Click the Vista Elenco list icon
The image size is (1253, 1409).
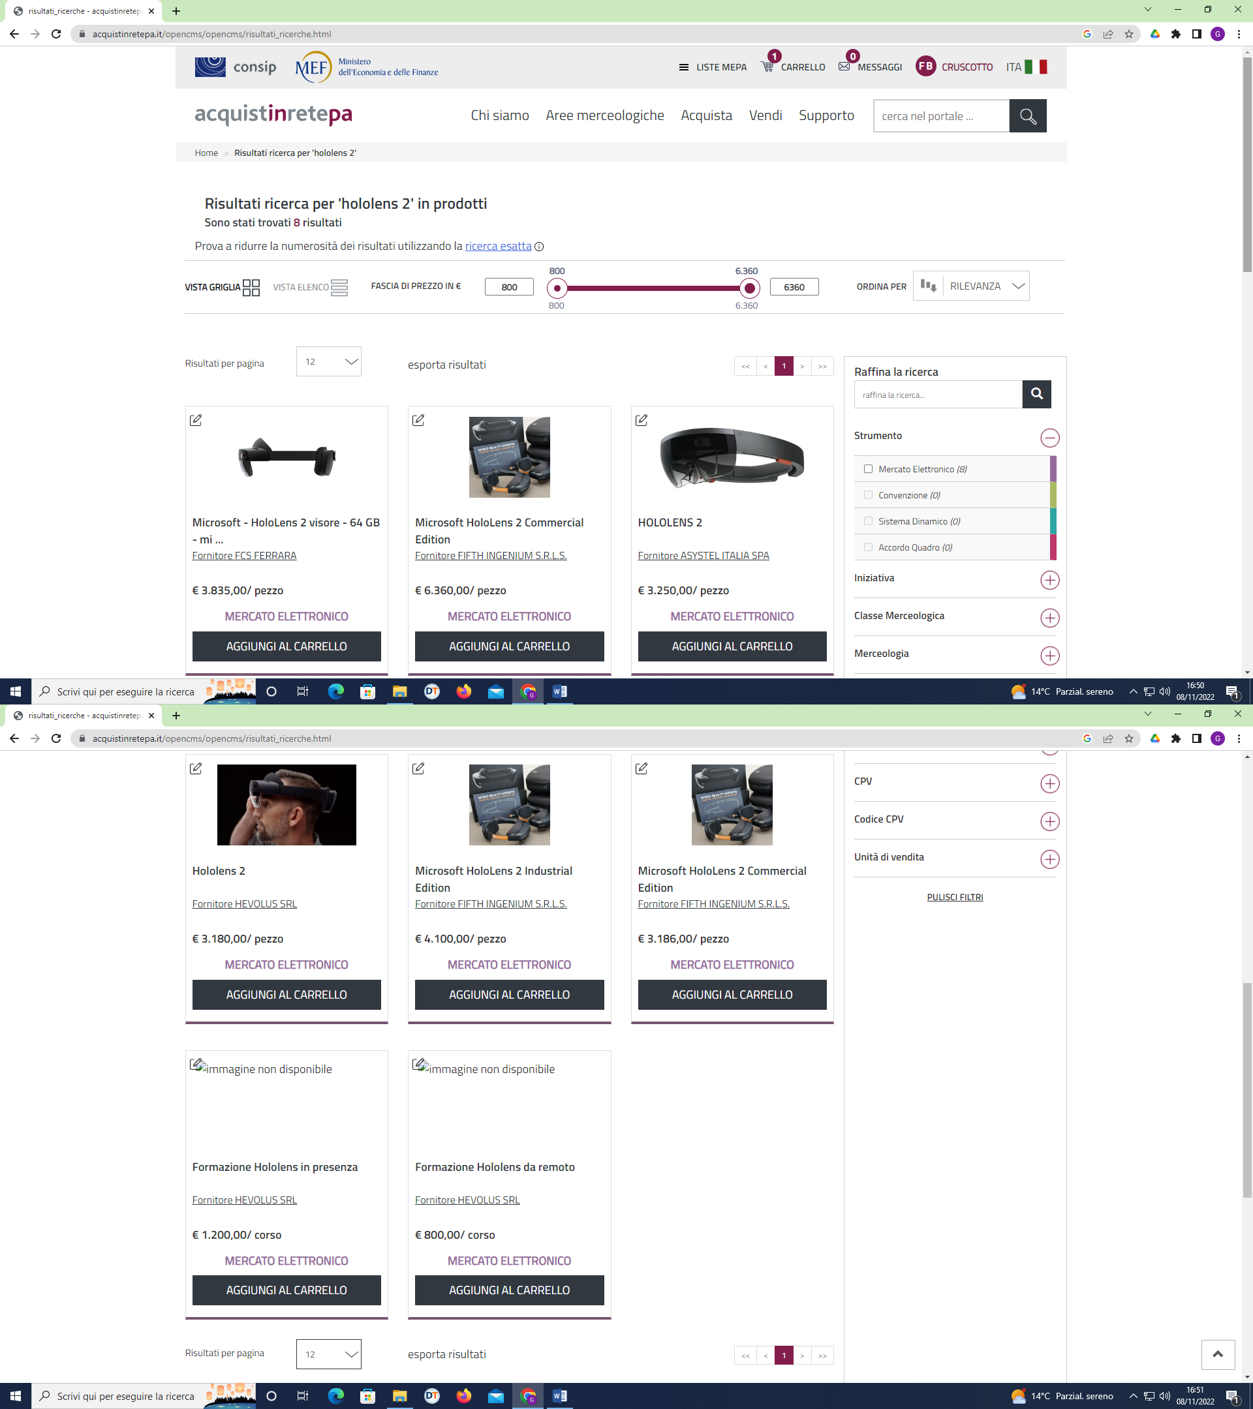(339, 287)
